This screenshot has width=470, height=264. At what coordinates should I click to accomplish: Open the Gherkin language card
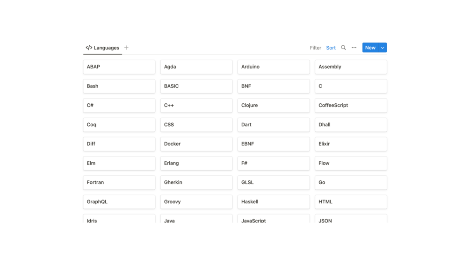[x=196, y=183]
